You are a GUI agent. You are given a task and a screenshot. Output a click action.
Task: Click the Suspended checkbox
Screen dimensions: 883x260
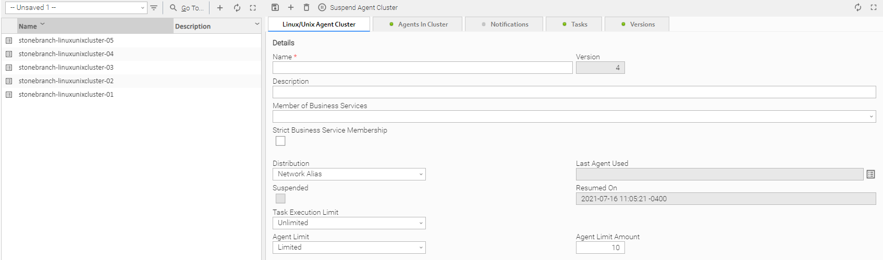click(280, 199)
